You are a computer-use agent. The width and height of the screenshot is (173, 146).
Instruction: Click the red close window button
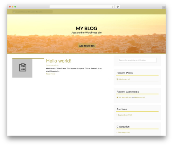pyautogui.click(x=10, y=7)
